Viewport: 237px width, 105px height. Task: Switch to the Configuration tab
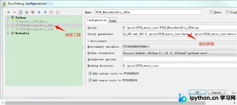97,20
